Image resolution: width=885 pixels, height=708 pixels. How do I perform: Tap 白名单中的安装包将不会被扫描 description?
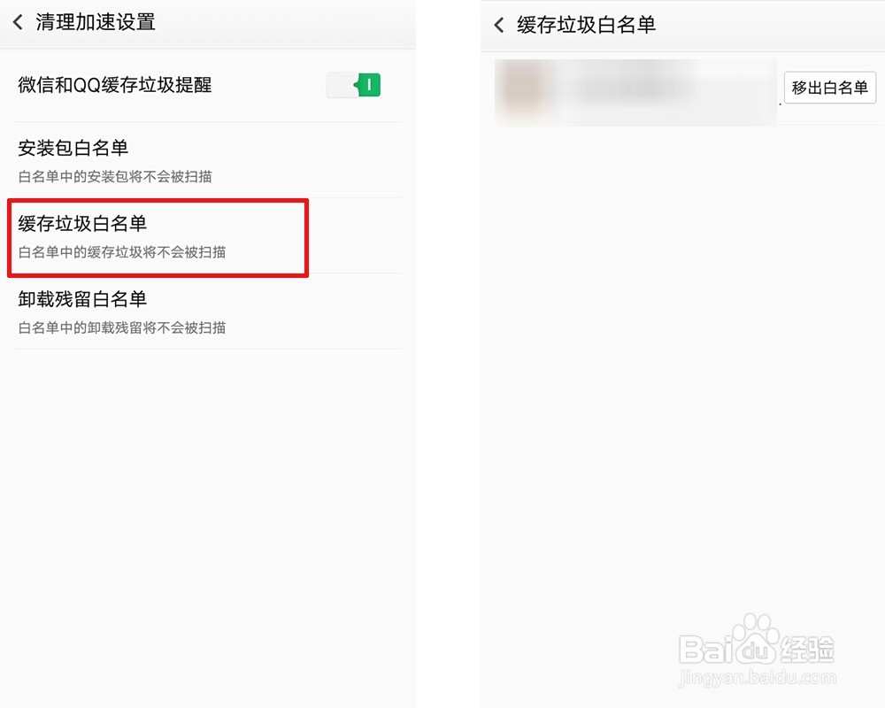click(x=115, y=177)
